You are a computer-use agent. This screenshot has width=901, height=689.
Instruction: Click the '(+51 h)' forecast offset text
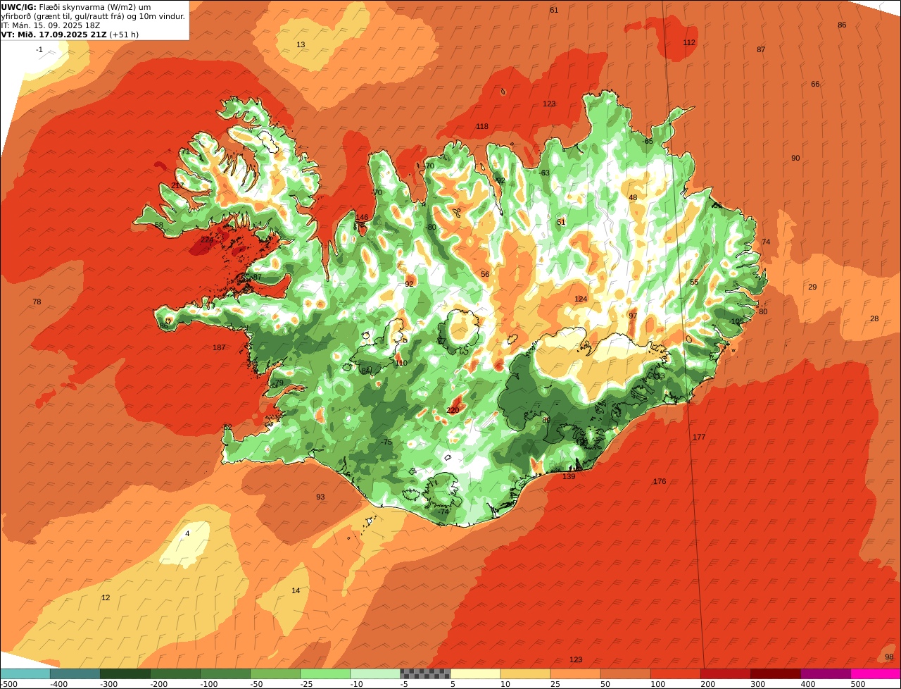[x=124, y=34]
